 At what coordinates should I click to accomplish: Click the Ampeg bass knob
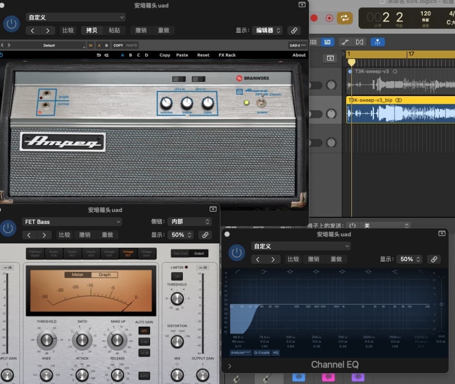pos(208,103)
